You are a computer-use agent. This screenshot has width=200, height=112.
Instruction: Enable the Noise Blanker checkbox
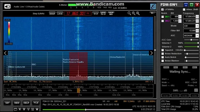tap(162, 61)
